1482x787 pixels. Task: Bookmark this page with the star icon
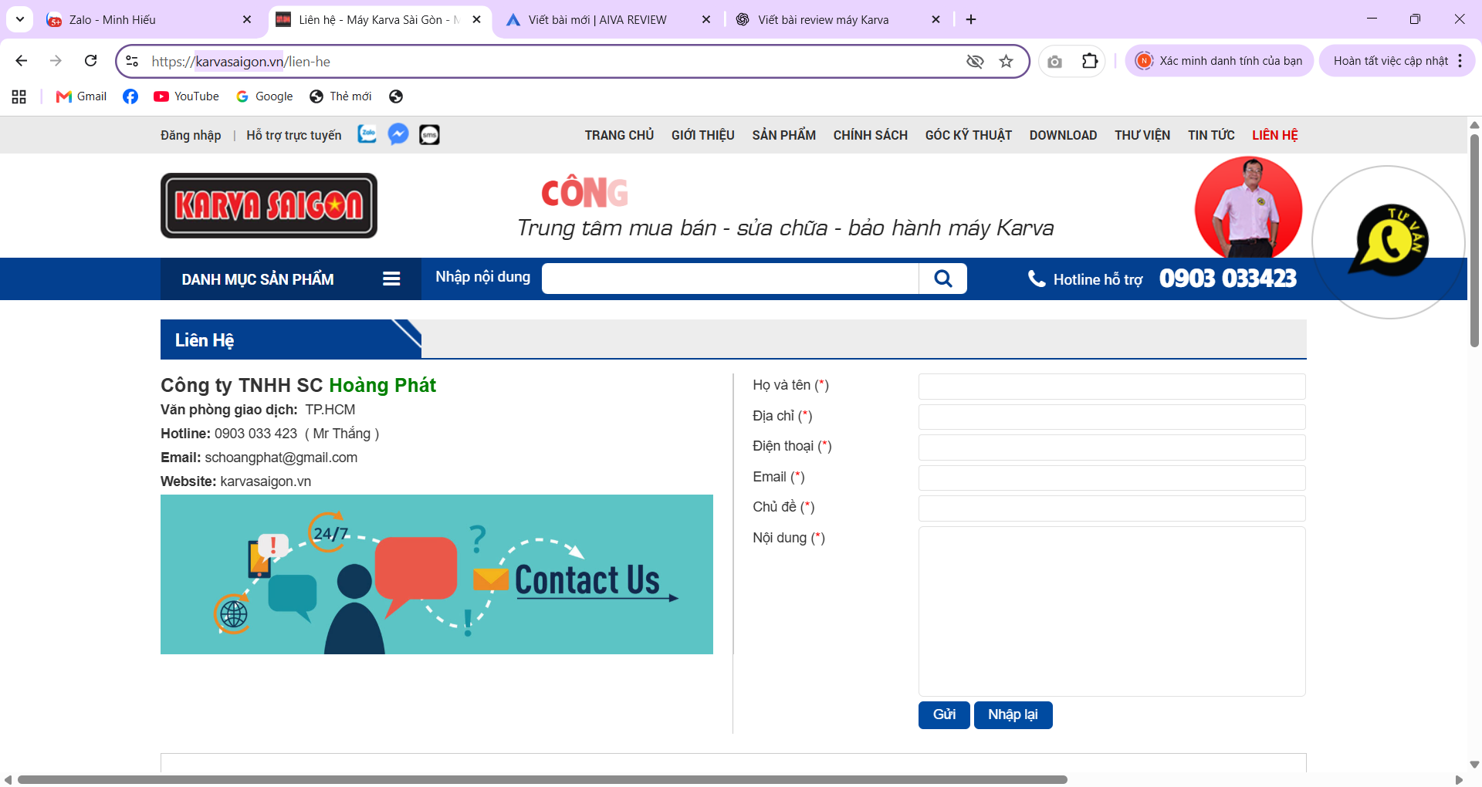pos(1006,61)
